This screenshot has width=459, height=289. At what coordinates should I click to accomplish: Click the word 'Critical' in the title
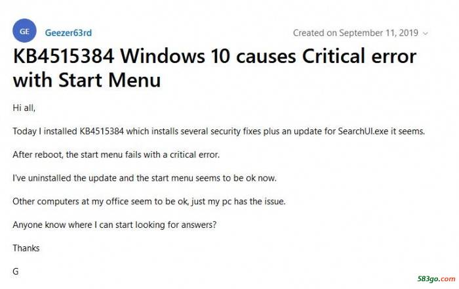[334, 56]
